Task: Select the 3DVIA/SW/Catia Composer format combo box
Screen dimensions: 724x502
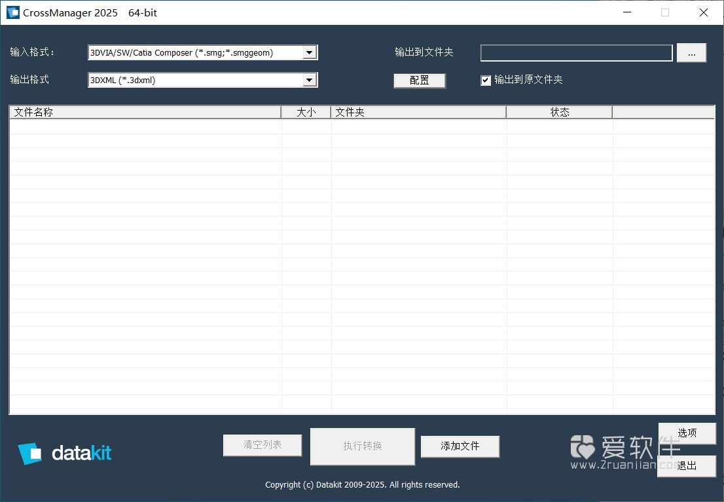Action: click(x=196, y=52)
